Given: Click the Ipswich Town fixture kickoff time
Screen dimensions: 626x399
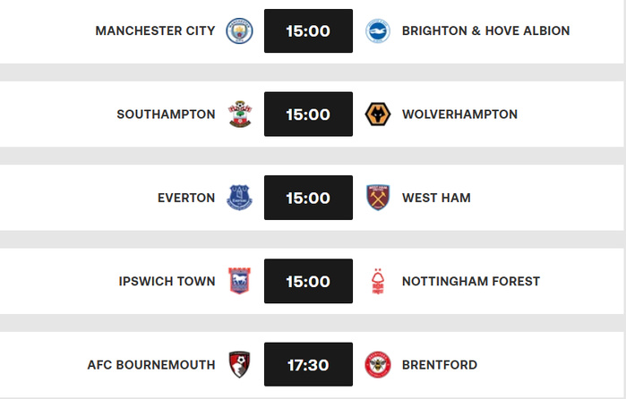Looking at the screenshot, I should tap(308, 281).
